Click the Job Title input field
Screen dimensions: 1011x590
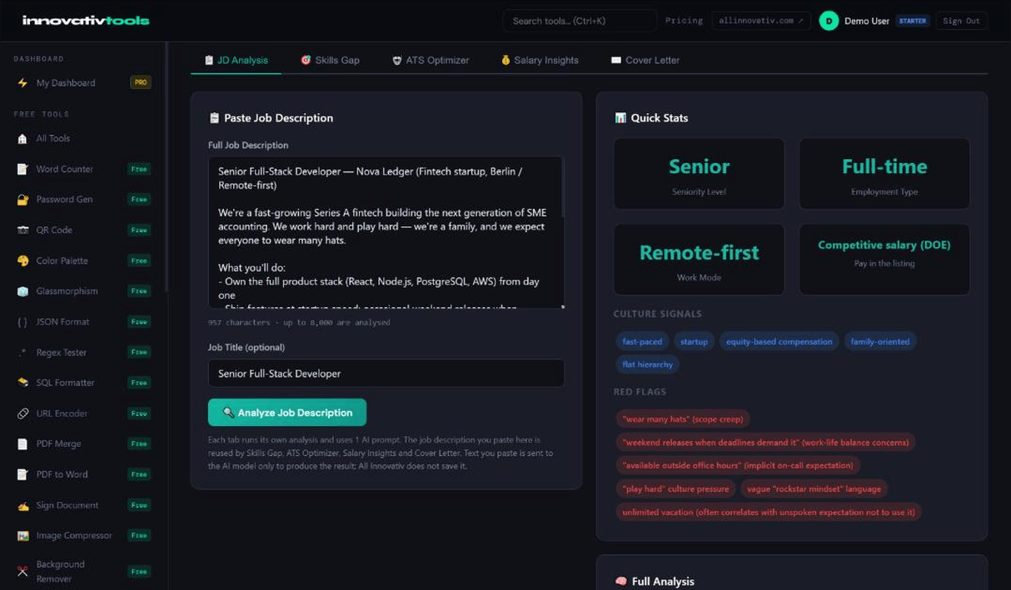386,374
